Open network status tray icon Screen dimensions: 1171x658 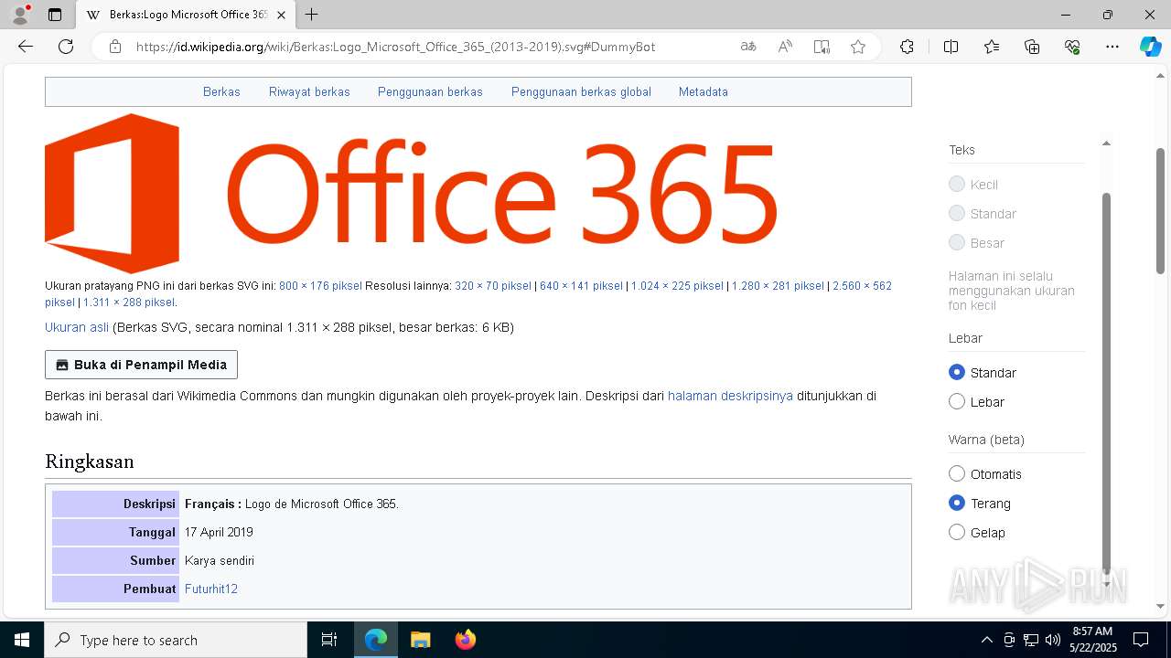coord(1031,640)
